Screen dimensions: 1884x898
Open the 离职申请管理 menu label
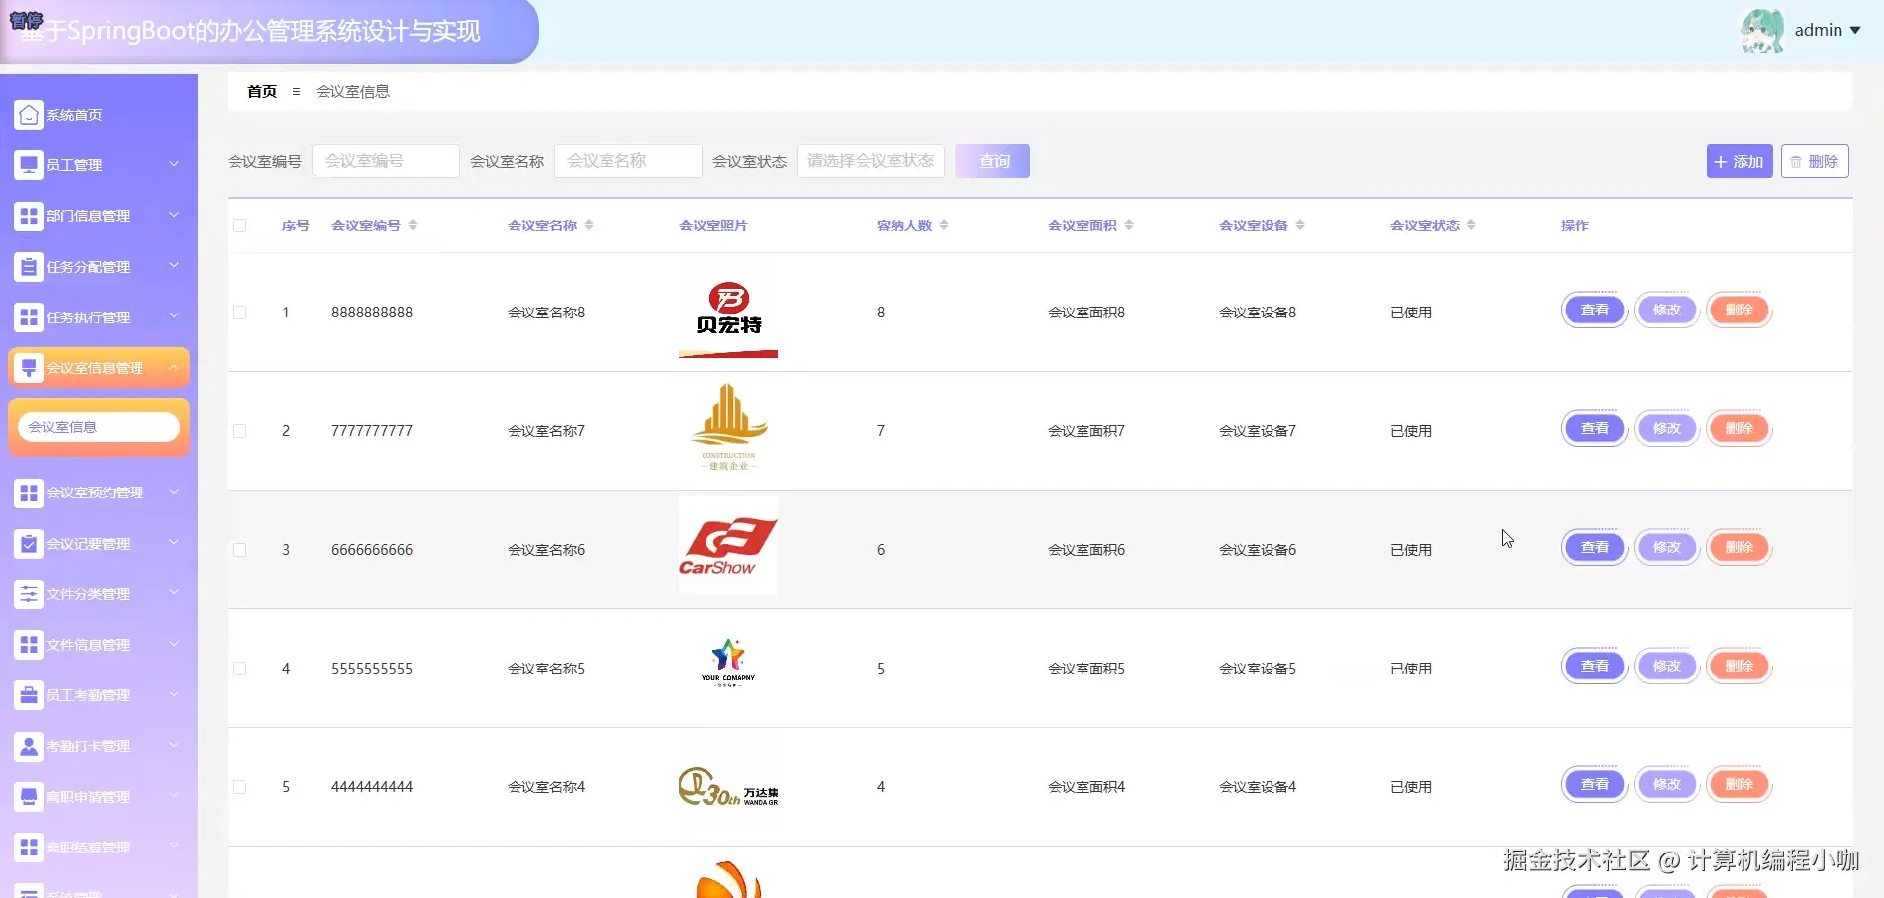pyautogui.click(x=88, y=797)
